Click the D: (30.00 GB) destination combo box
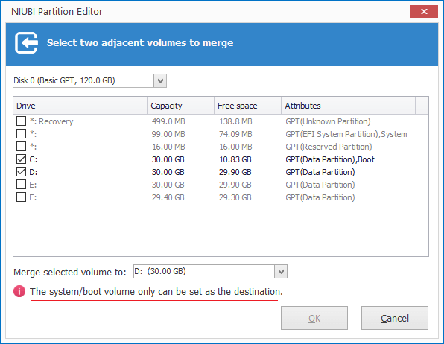Viewport: 444px width, 344px height. pos(210,272)
